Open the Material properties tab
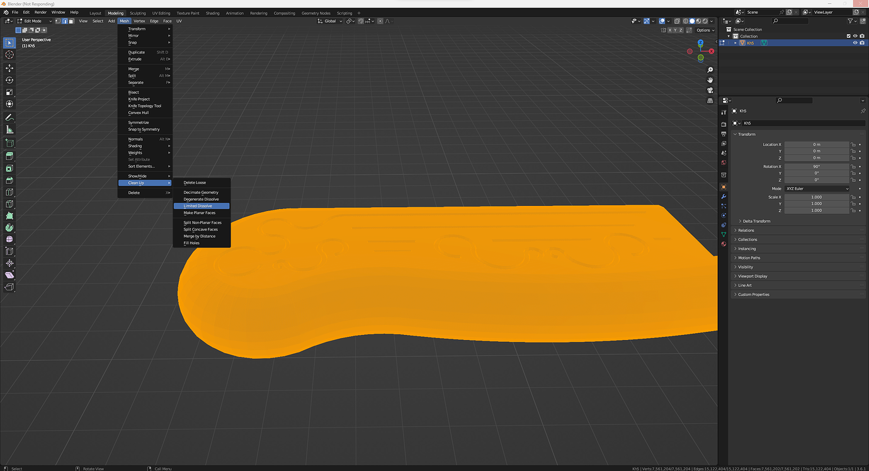Image resolution: width=869 pixels, height=471 pixels. pyautogui.click(x=724, y=244)
